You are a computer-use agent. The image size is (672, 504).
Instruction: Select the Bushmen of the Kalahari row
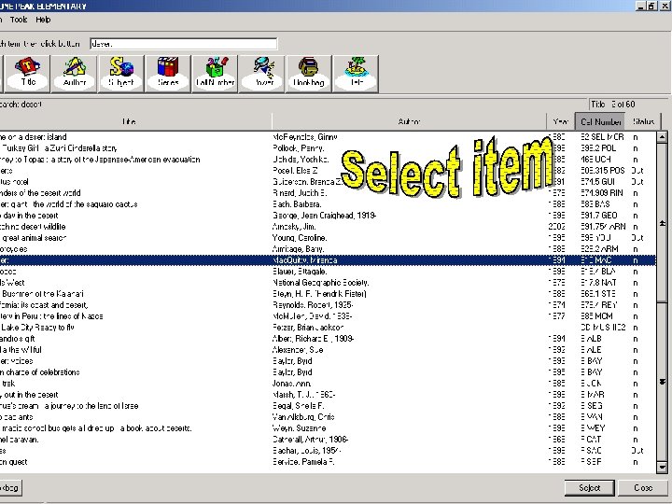tap(328, 294)
